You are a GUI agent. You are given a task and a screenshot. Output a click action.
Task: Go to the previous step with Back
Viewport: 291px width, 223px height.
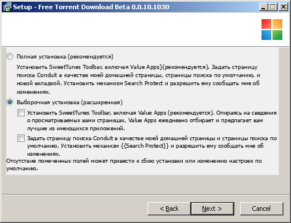pos(169,209)
